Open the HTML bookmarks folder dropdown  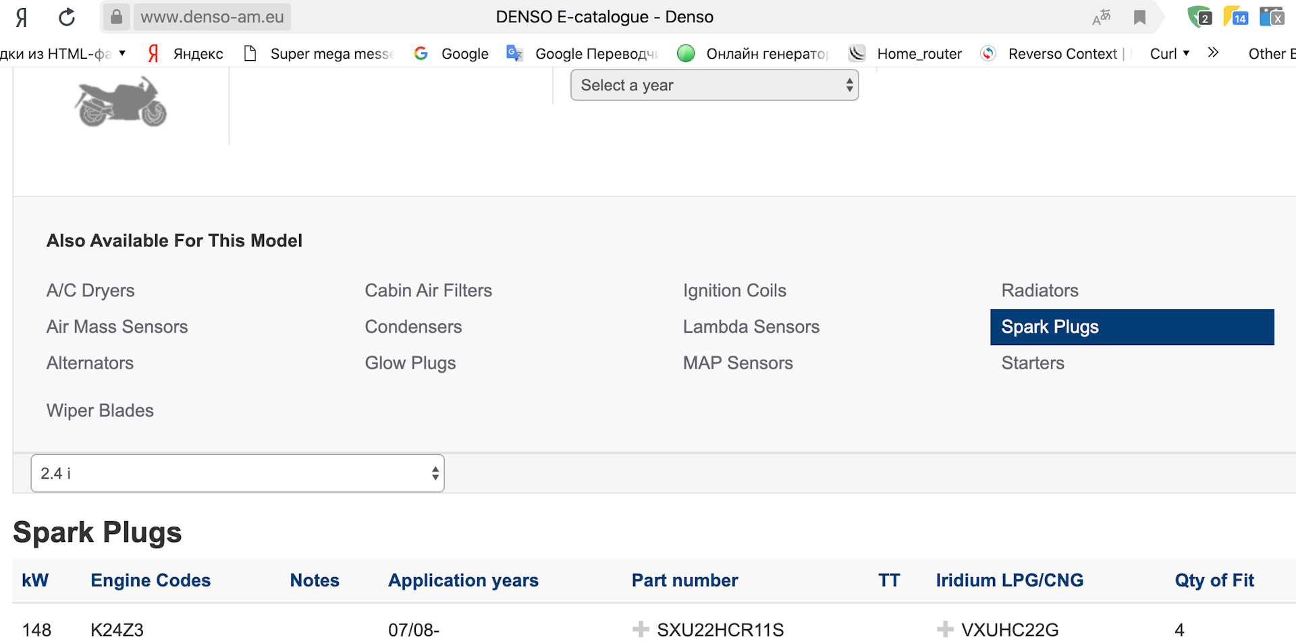(x=63, y=53)
